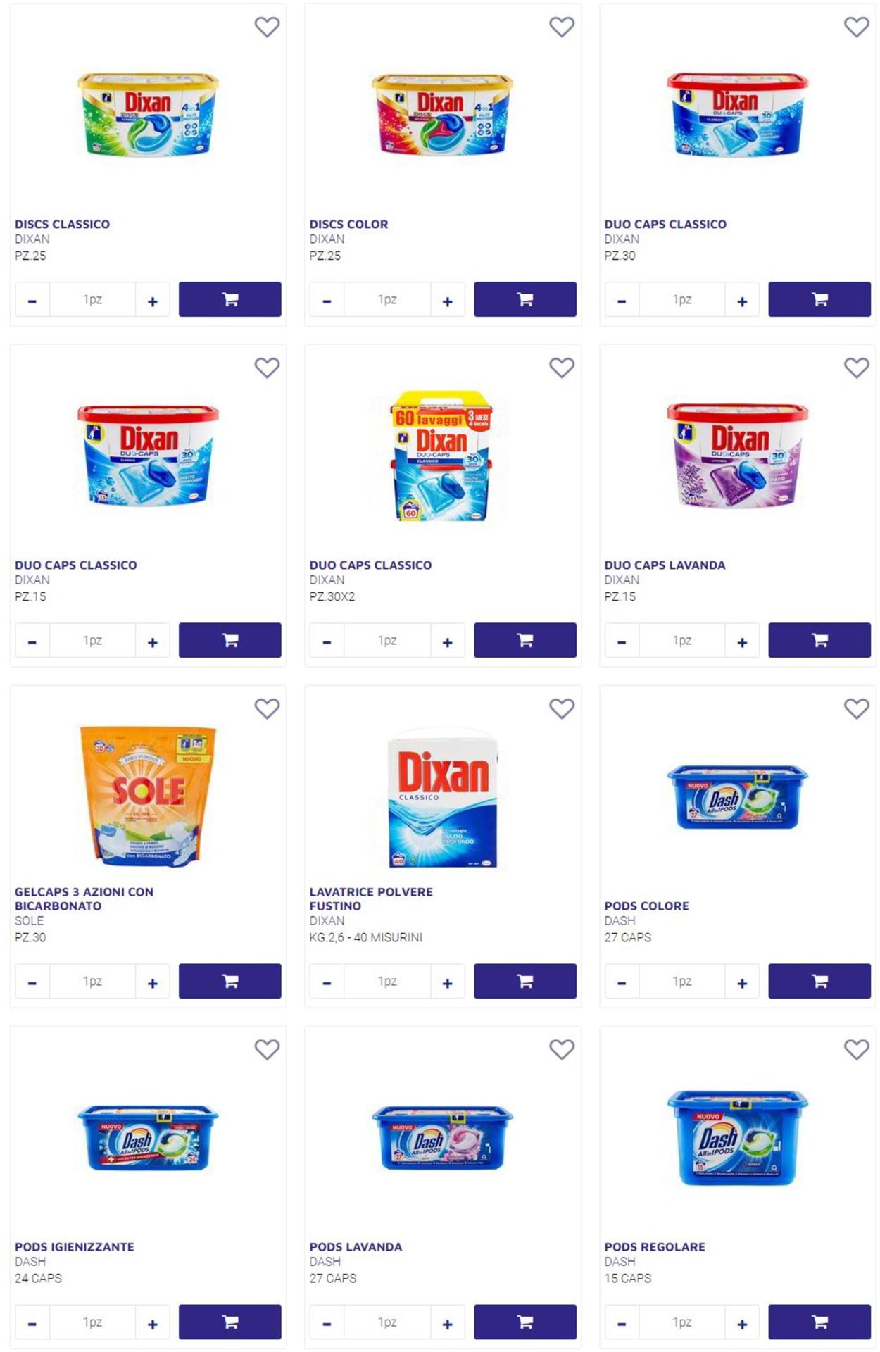Add Pods Regolare Dash to wishlist heart
Image resolution: width=880 pixels, height=1352 pixels.
(857, 1049)
